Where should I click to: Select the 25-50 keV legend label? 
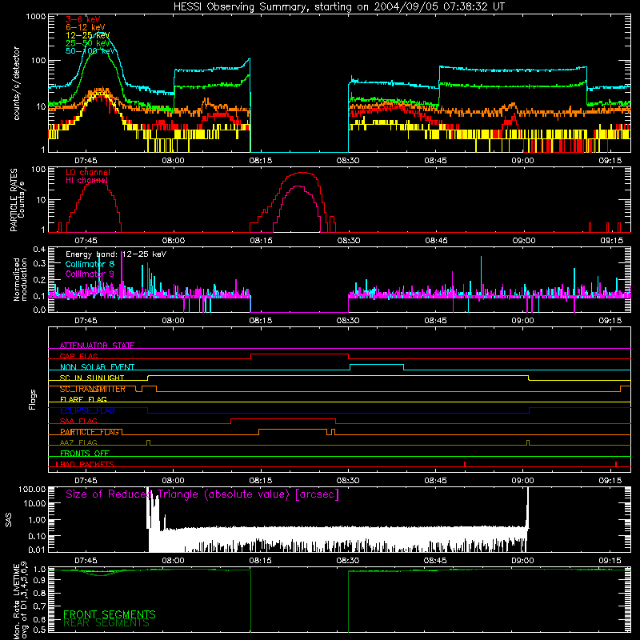click(88, 43)
